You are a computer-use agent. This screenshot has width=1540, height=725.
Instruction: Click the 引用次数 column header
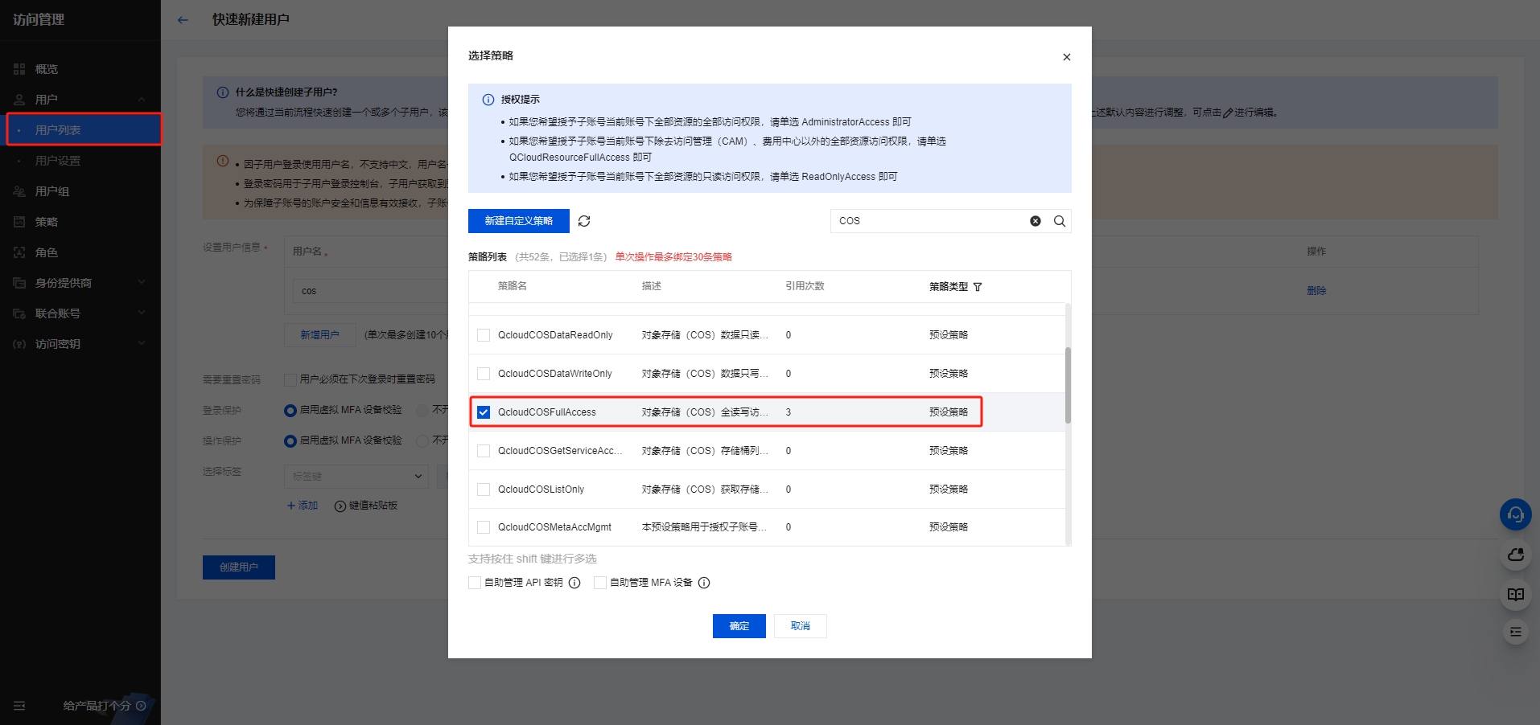coord(805,286)
